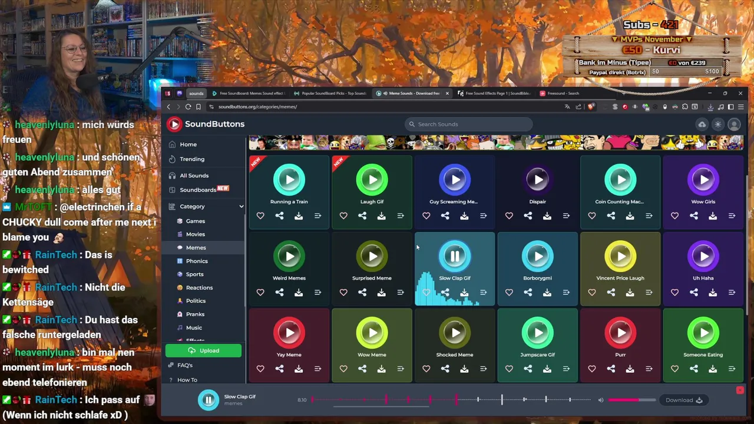
Task: Pause the Slow Clap Gif card
Action: 455,257
